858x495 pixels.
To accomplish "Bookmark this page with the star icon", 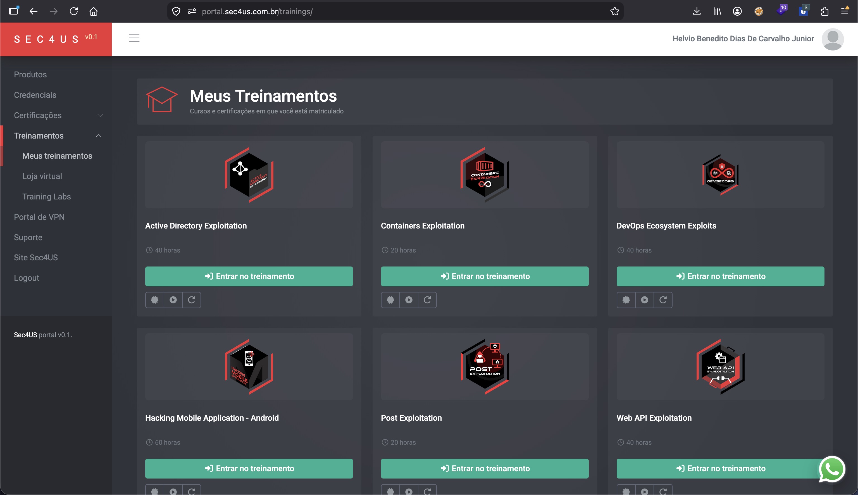I will (x=614, y=11).
